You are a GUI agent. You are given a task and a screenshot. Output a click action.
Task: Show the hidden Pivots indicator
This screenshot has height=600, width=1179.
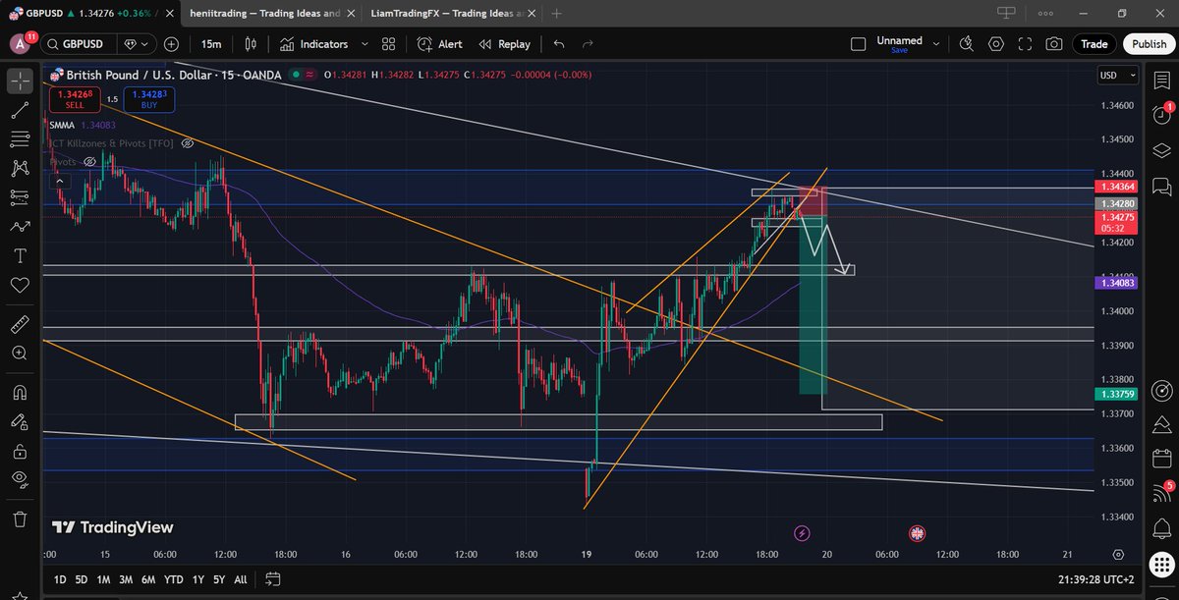click(x=89, y=161)
